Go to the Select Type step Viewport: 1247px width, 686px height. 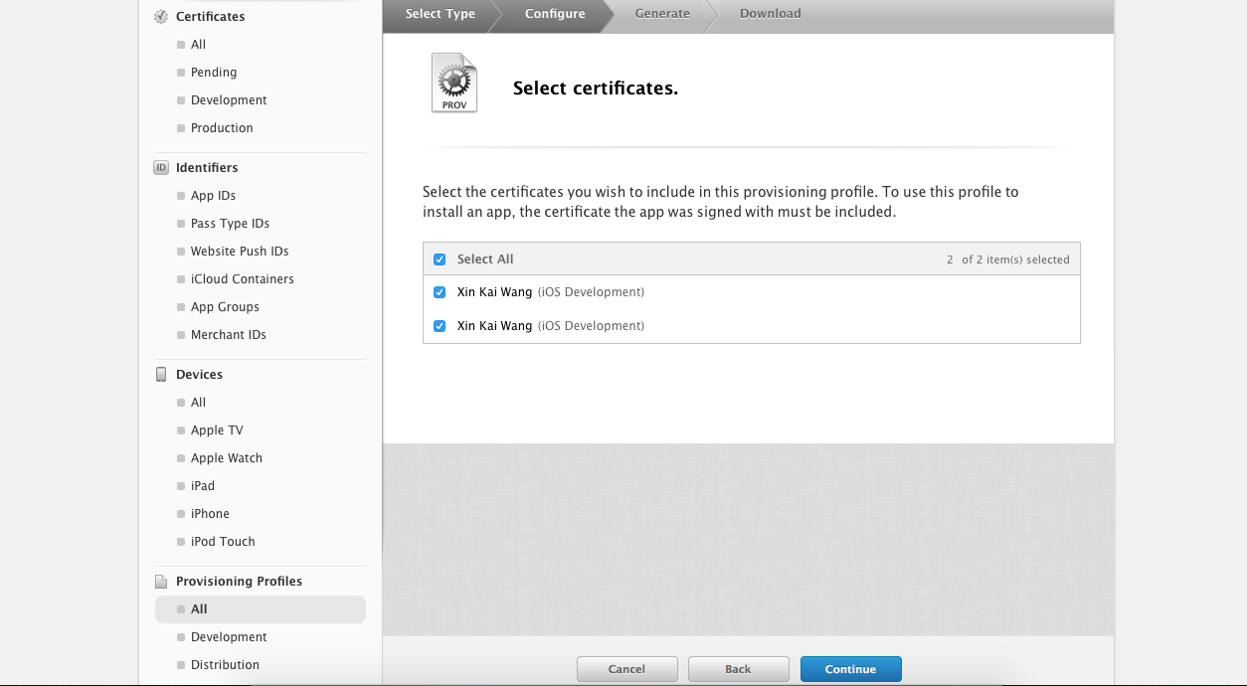point(441,14)
